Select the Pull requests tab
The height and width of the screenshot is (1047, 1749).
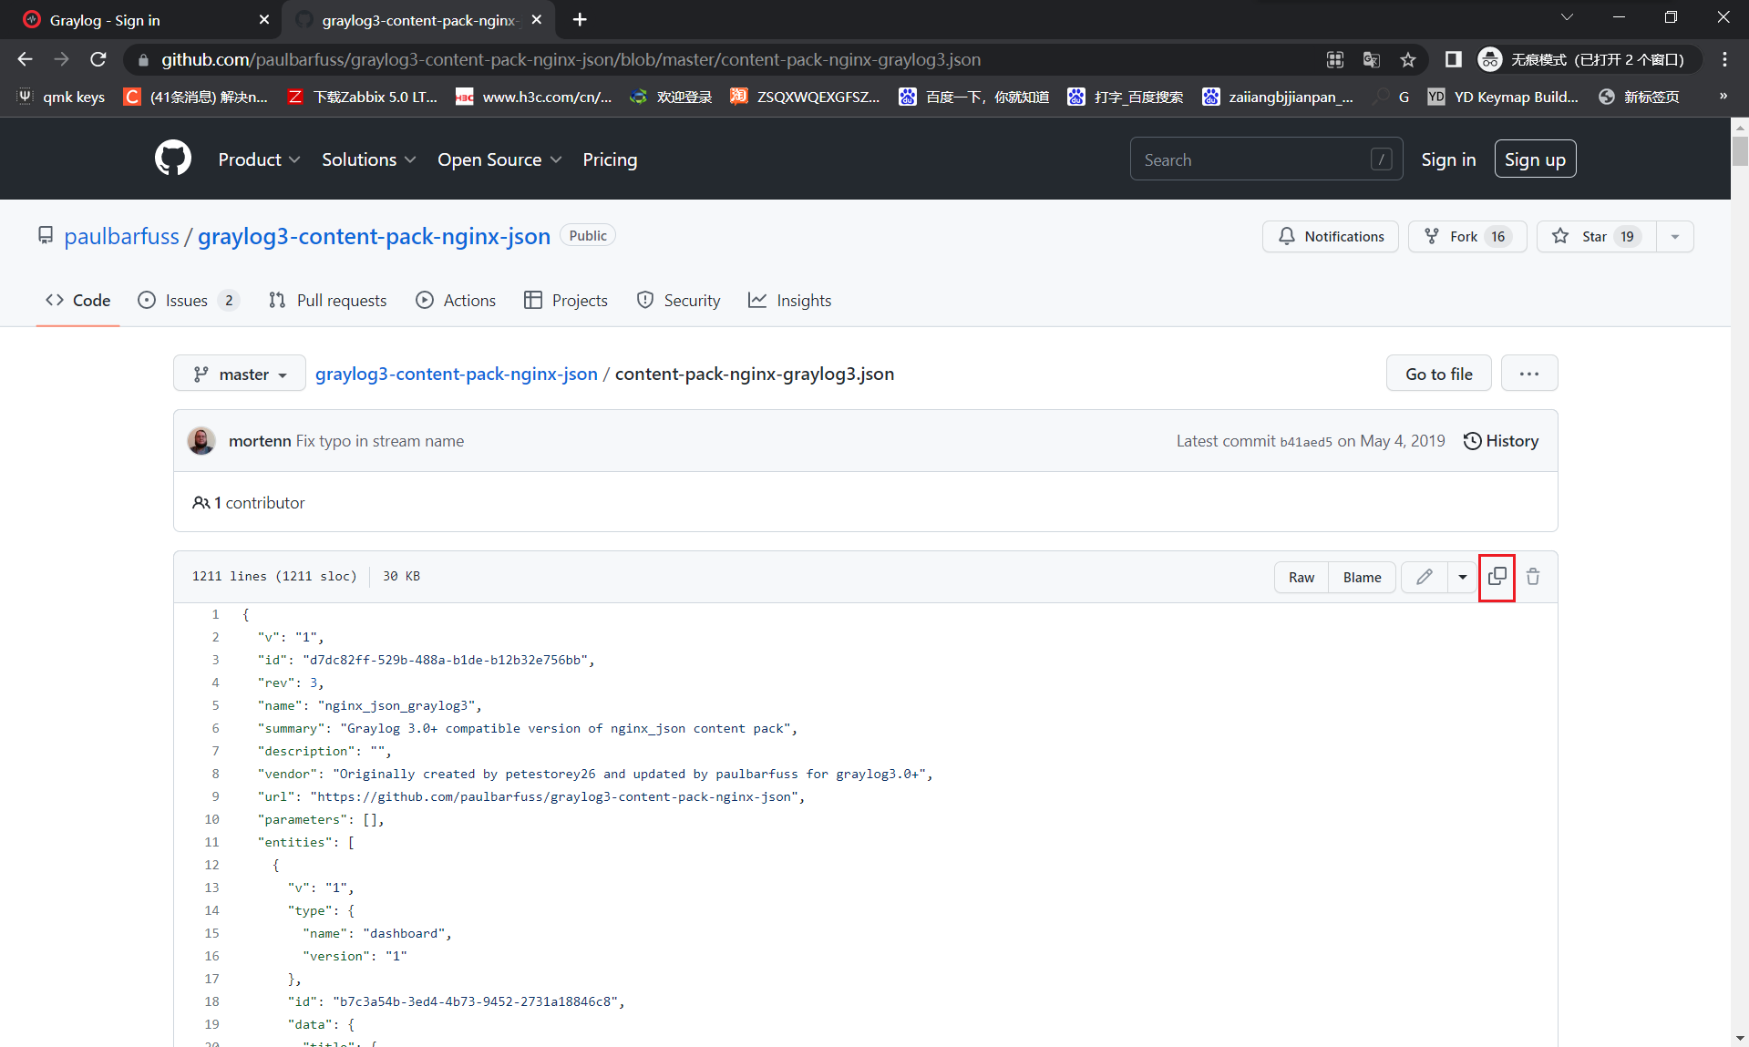tap(327, 300)
